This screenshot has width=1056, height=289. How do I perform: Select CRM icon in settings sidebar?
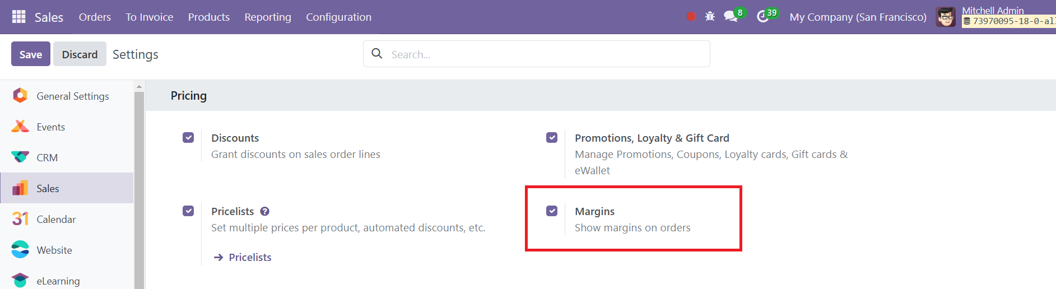coord(20,157)
